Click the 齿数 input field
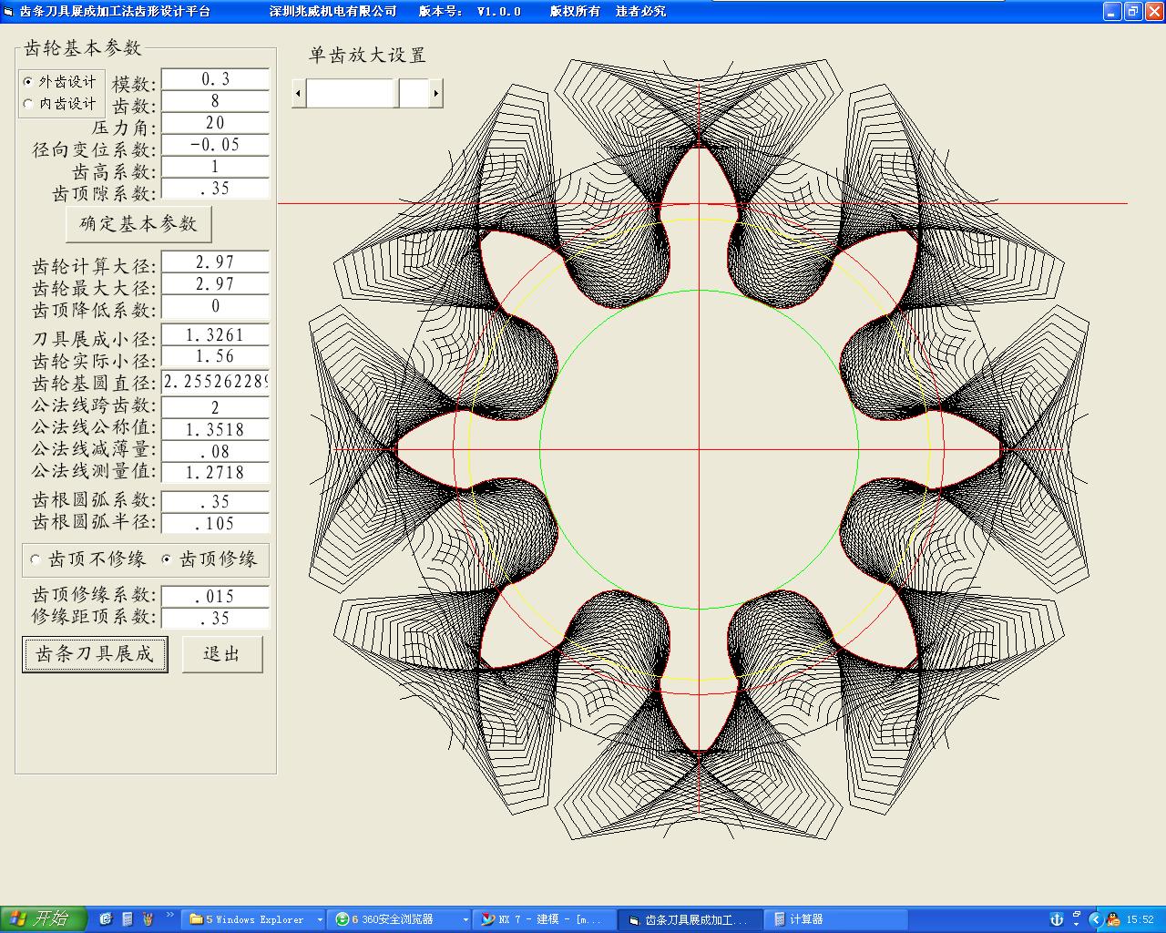 pyautogui.click(x=215, y=101)
